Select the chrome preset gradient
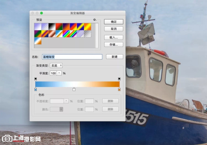This screenshot has width=207, height=145. (x=59, y=34)
